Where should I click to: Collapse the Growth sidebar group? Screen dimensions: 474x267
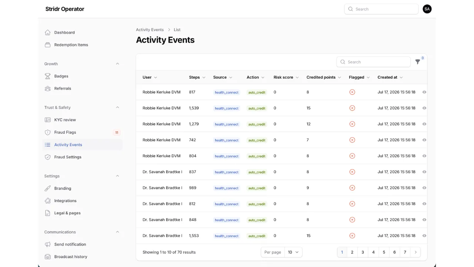coord(117,64)
